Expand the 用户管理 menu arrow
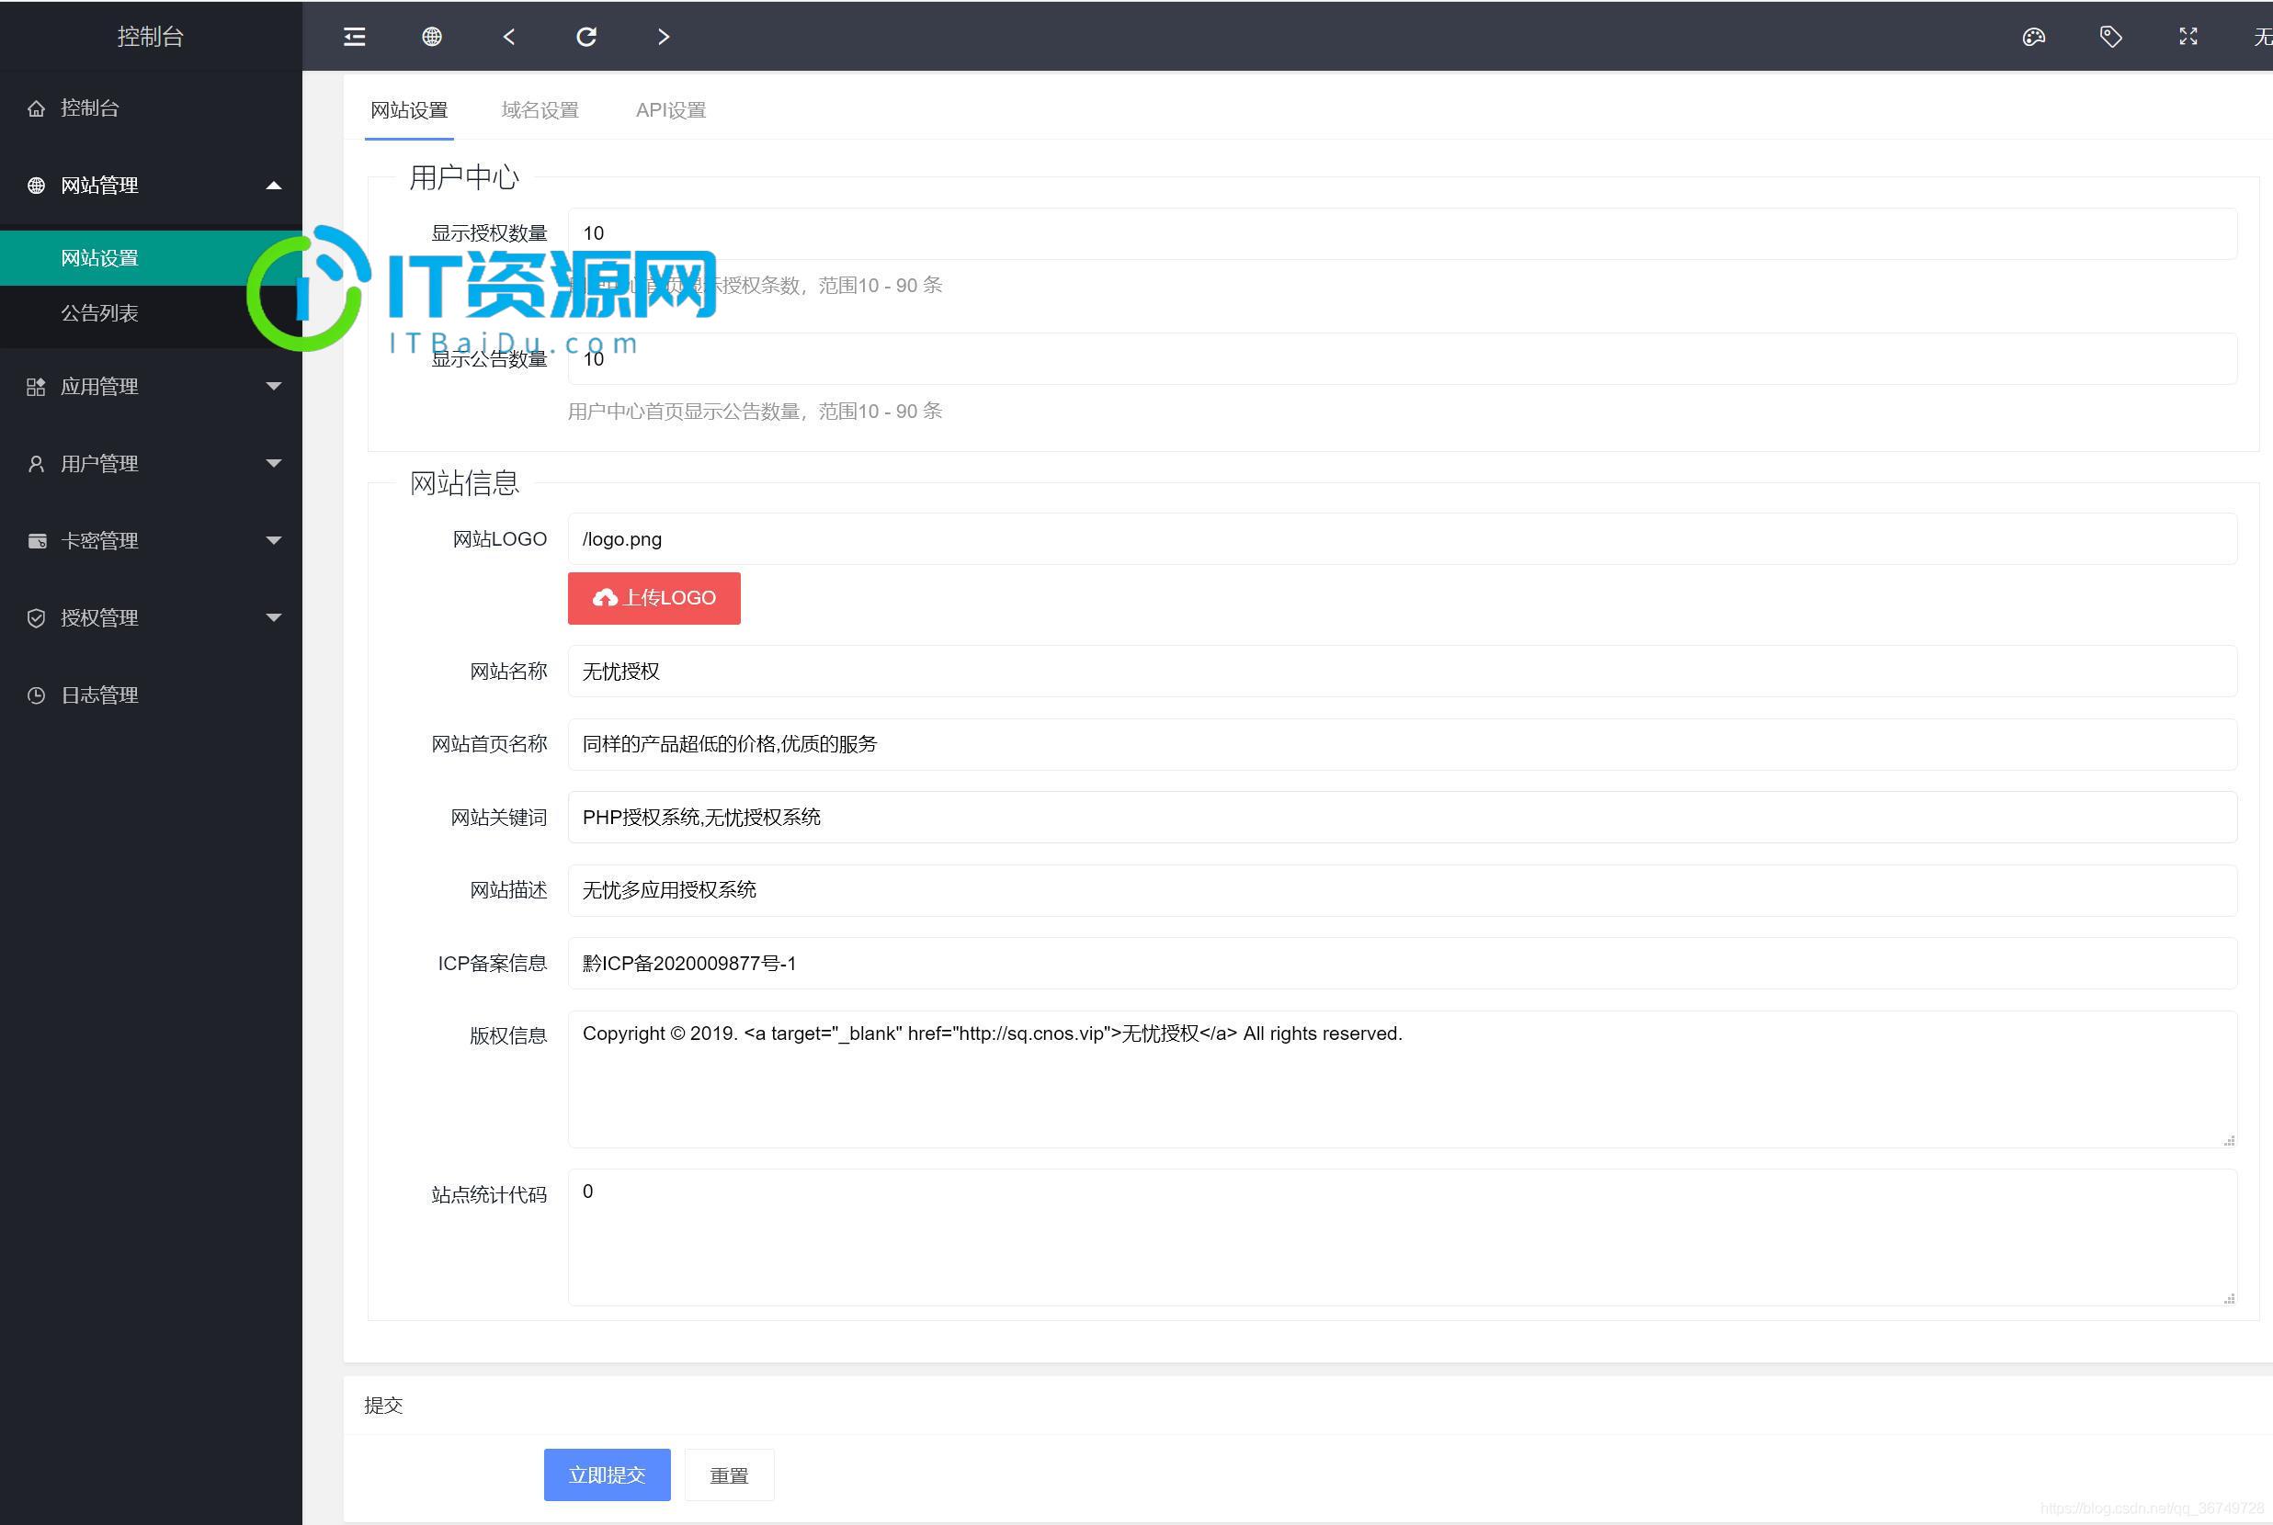The width and height of the screenshot is (2273, 1525). [273, 463]
